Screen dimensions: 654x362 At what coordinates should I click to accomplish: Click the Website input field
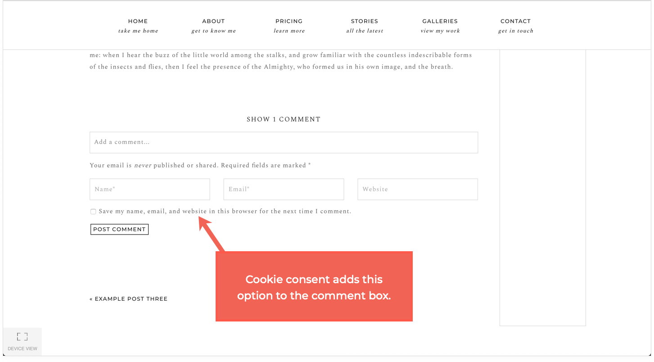pyautogui.click(x=418, y=189)
